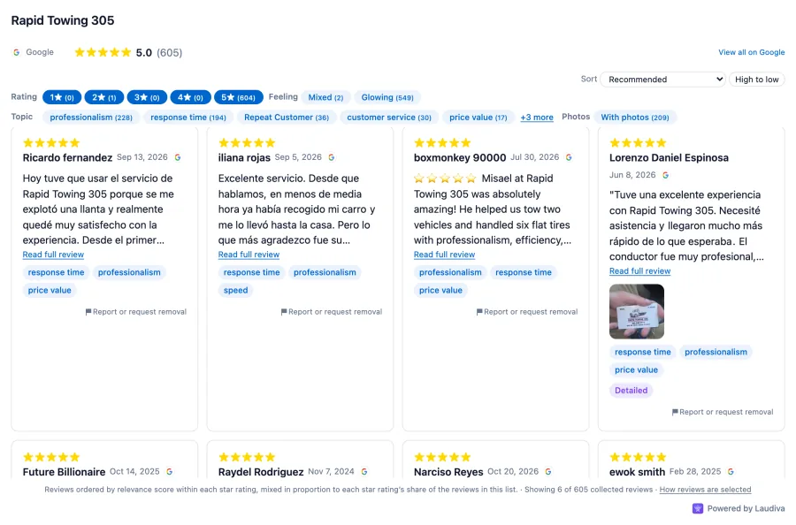Click the Rapid Towing 305 heading
This screenshot has height=525, width=796.
63,20
